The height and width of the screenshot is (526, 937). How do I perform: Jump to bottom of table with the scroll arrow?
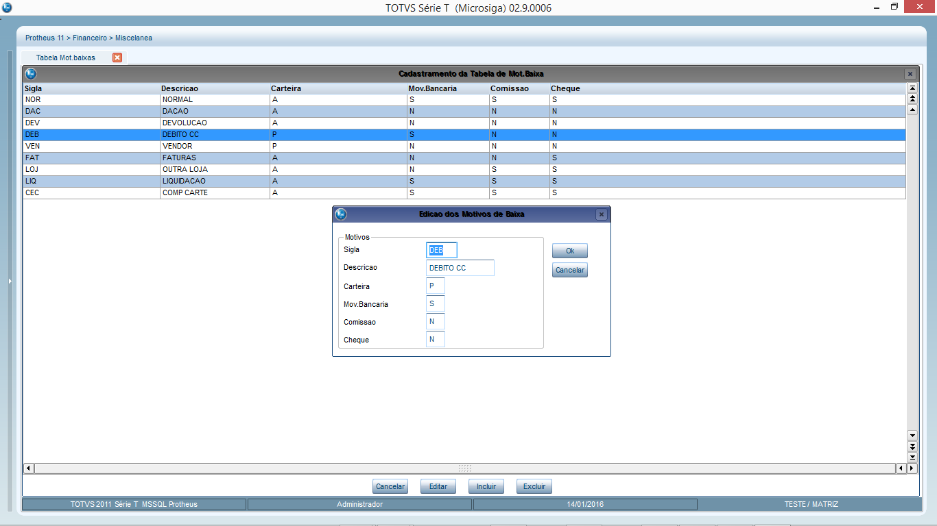[x=912, y=457]
